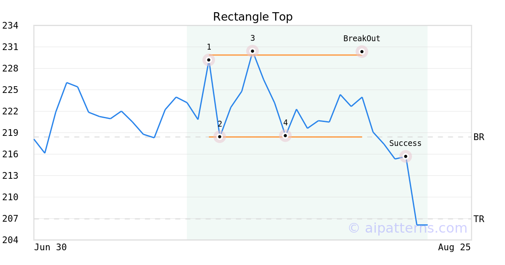Click the BreakOut point marker
Image resolution: width=505 pixels, height=265 pixels.
pyautogui.click(x=362, y=52)
